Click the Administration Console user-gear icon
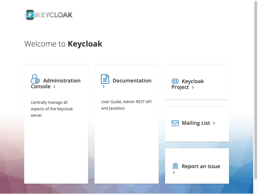This screenshot has width=258, height=194. click(x=35, y=79)
